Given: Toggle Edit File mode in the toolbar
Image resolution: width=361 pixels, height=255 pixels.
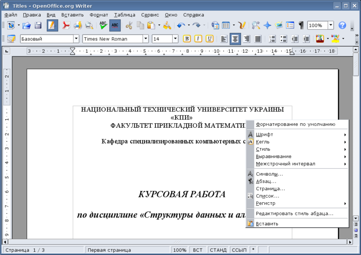Looking at the screenshot, I should (x=52, y=25).
